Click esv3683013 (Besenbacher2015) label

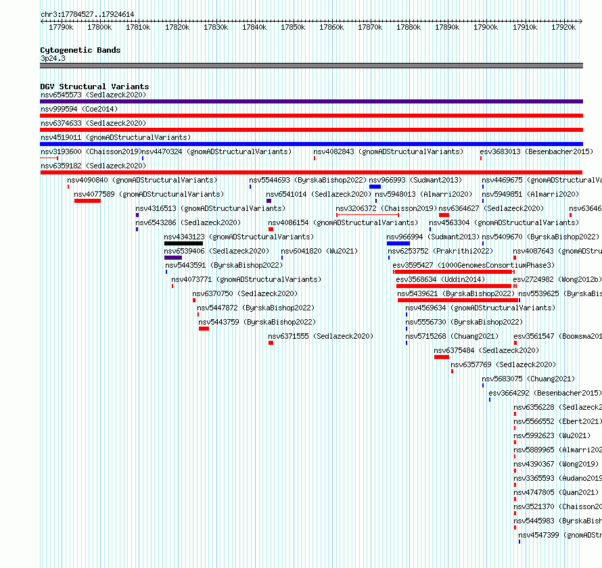point(536,151)
